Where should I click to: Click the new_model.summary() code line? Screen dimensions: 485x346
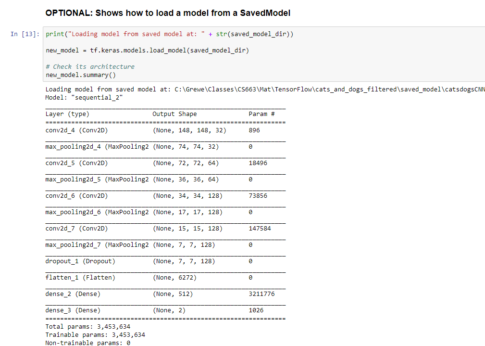point(81,75)
